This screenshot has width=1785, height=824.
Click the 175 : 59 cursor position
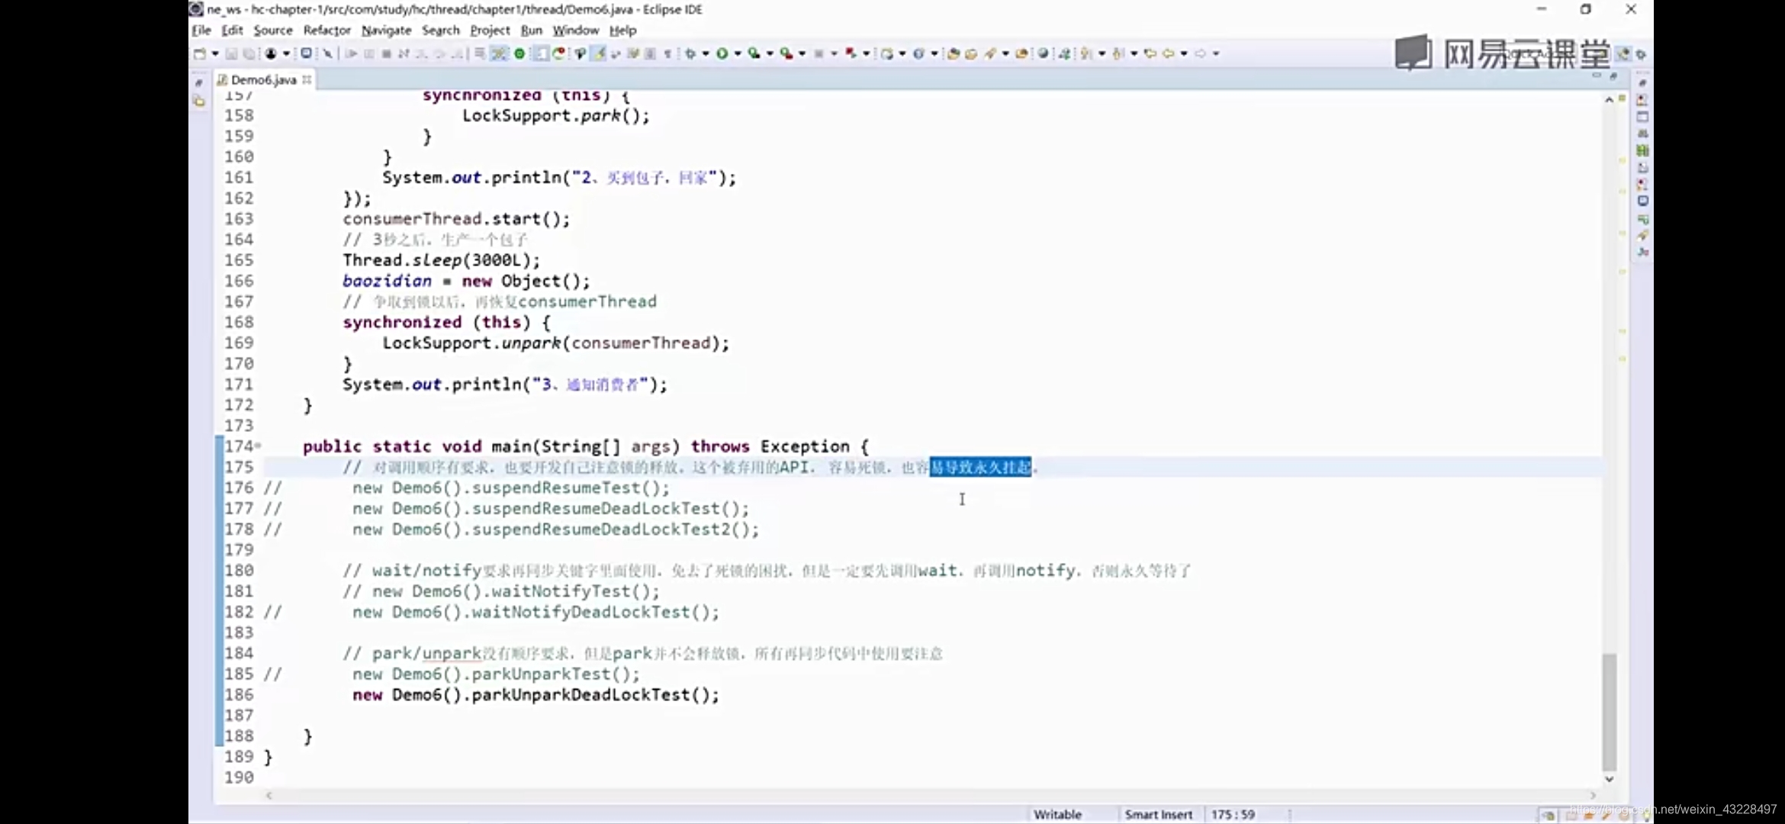coord(1233,814)
